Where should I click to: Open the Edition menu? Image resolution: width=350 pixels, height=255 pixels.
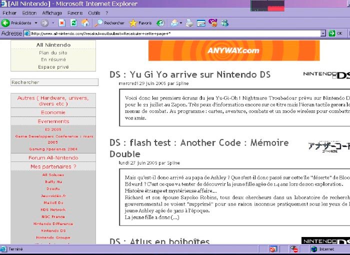coord(29,13)
